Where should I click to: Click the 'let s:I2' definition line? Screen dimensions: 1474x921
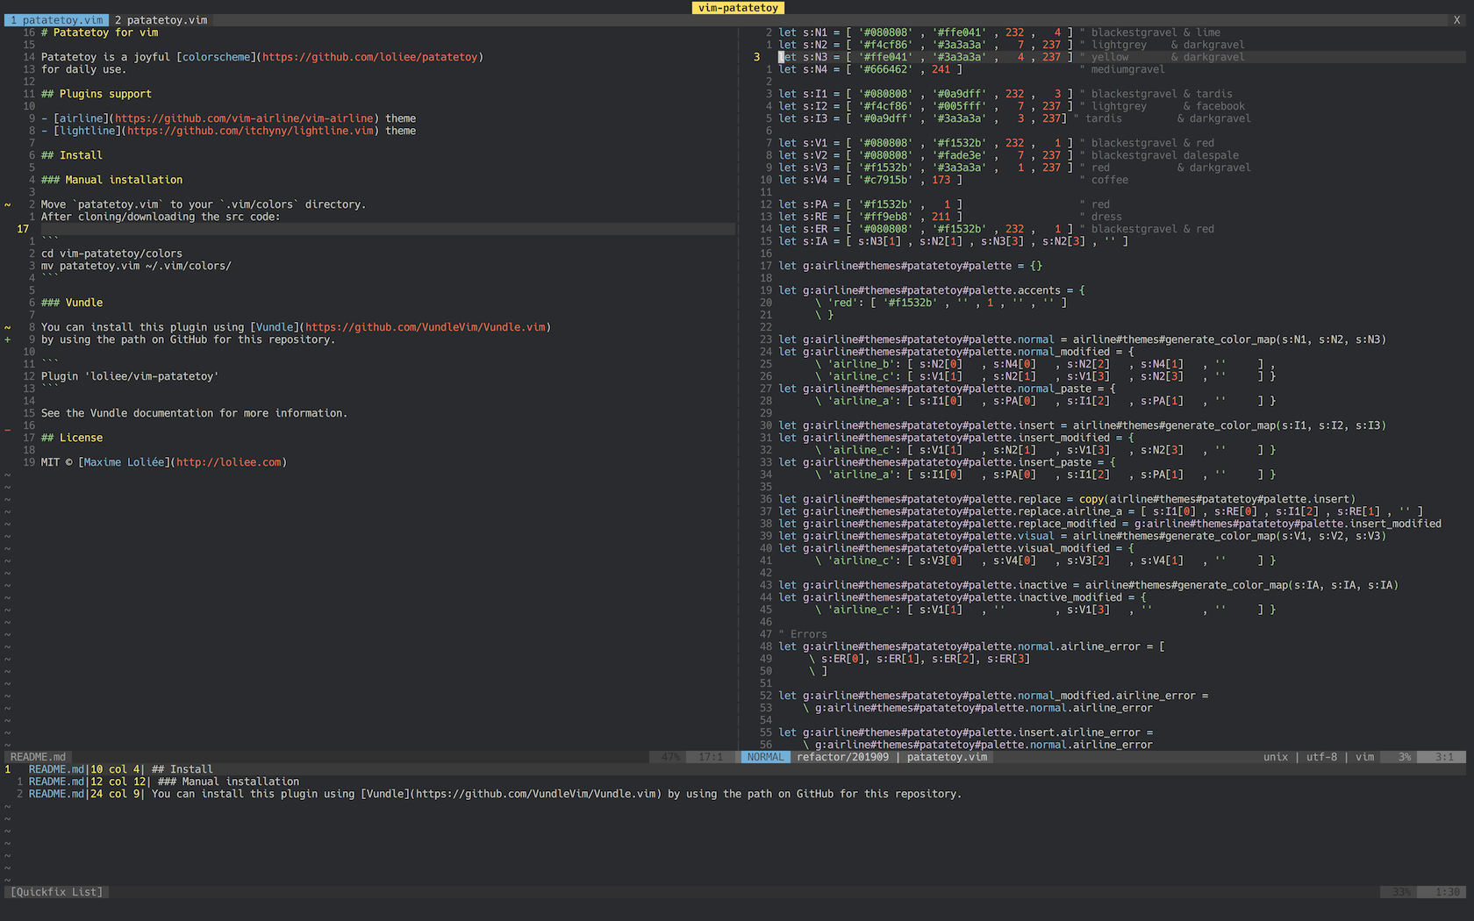pyautogui.click(x=1012, y=106)
